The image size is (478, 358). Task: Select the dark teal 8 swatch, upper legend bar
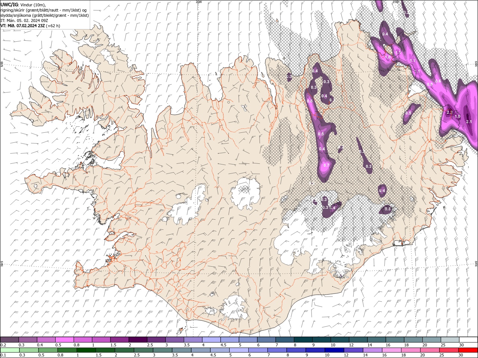tap(303, 340)
